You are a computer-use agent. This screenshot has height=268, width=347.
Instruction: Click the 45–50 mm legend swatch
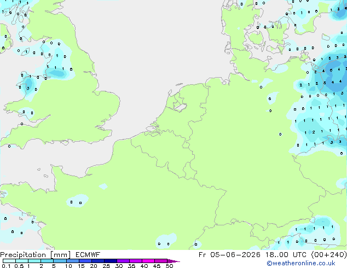point(161,261)
